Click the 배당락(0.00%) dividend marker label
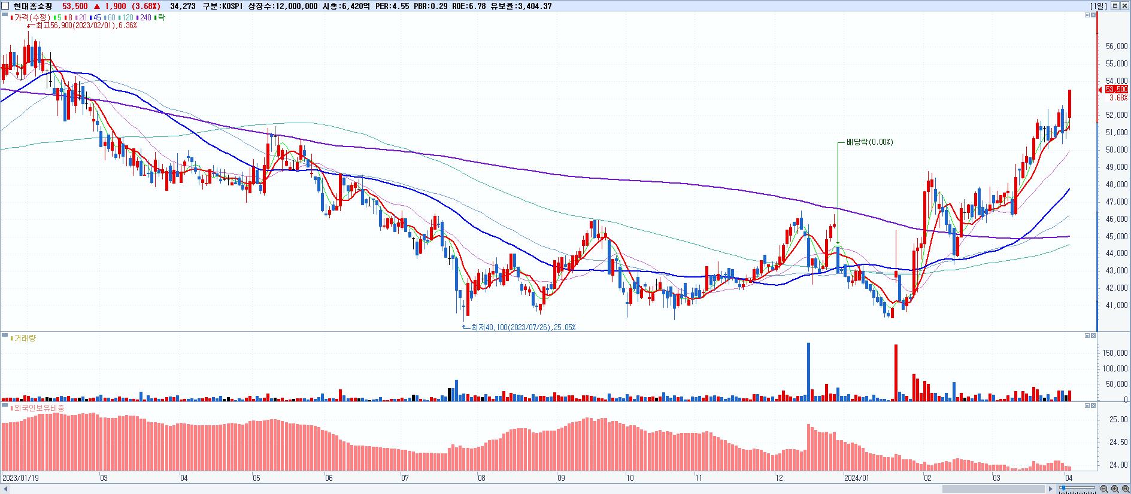Viewport: 1131px width, 494px height. point(869,142)
